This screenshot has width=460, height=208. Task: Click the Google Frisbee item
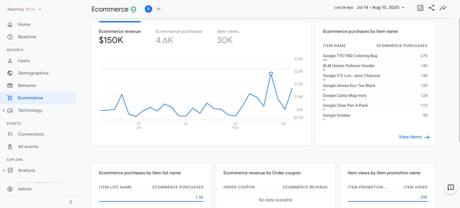pos(336,115)
